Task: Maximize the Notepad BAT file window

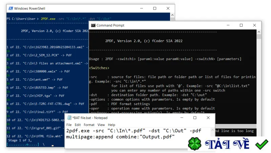Action: pyautogui.click(x=195, y=118)
